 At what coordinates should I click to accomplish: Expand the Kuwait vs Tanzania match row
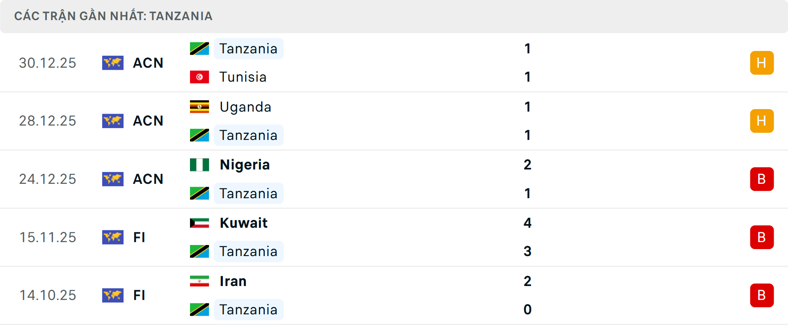394,237
